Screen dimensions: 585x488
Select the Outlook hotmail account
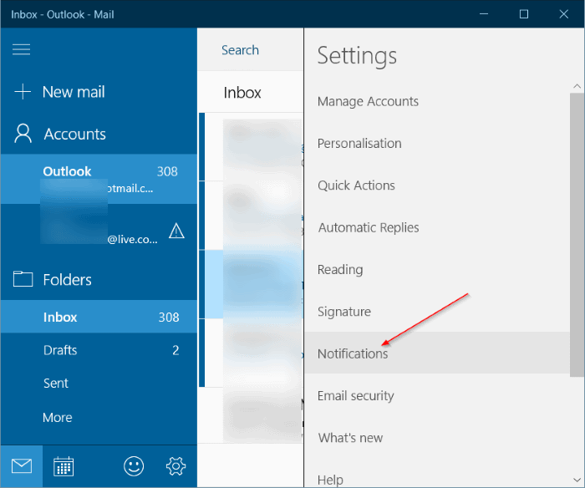99,179
